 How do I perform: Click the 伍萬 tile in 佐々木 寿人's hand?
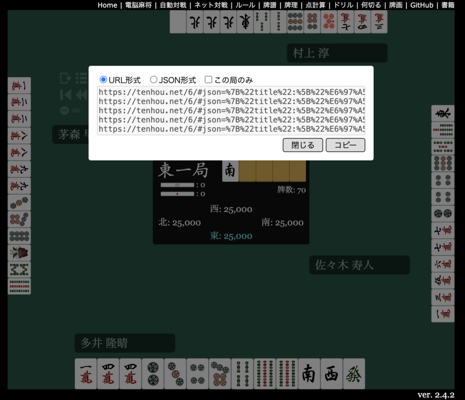[443, 280]
